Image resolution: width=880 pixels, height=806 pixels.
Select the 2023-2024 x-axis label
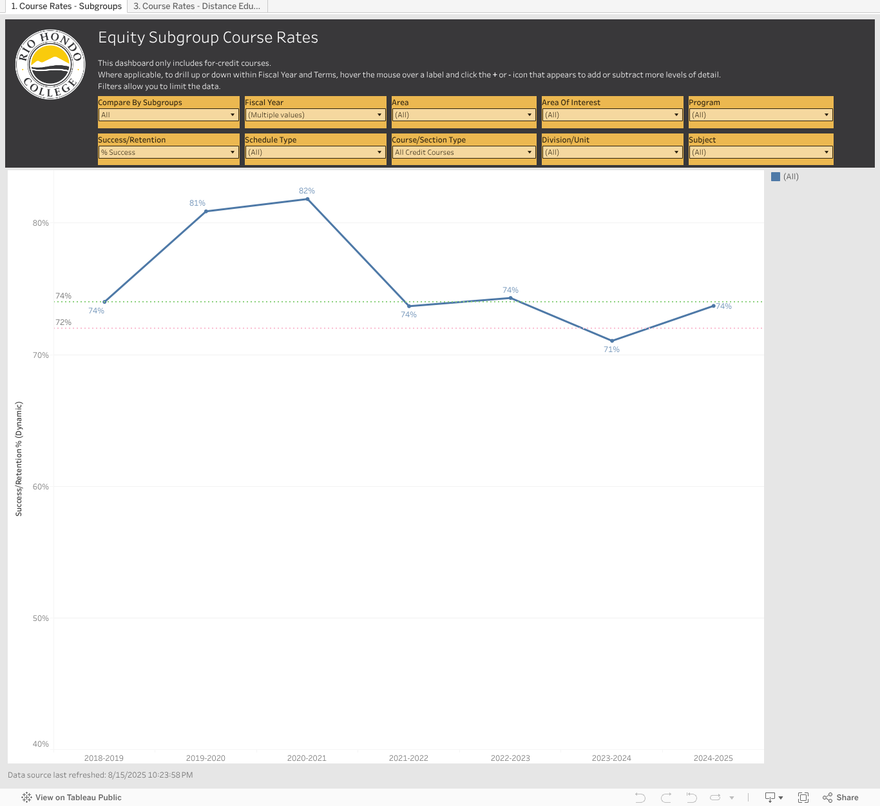point(611,758)
